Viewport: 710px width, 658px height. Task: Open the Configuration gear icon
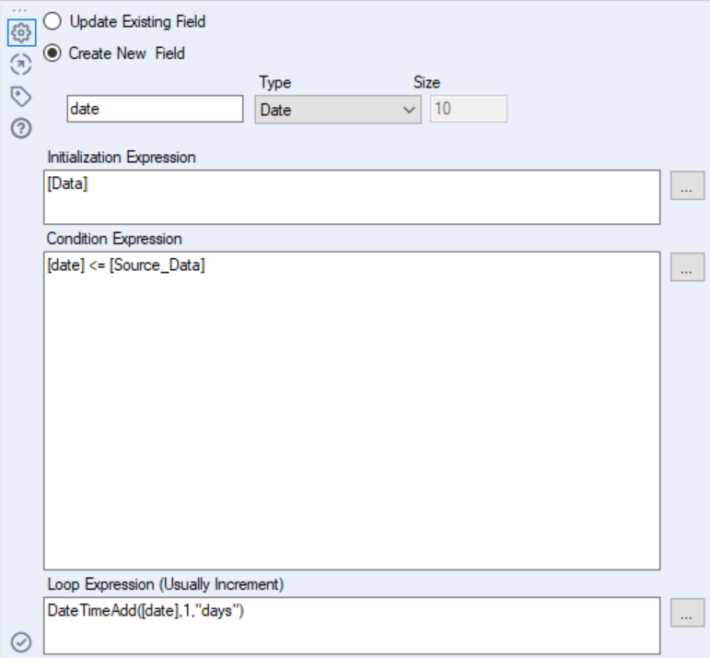21,32
